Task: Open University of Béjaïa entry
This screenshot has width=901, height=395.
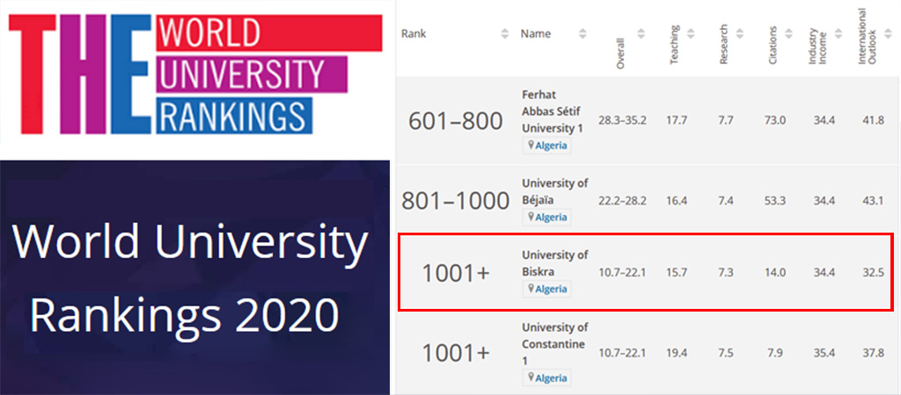Action: point(554,191)
